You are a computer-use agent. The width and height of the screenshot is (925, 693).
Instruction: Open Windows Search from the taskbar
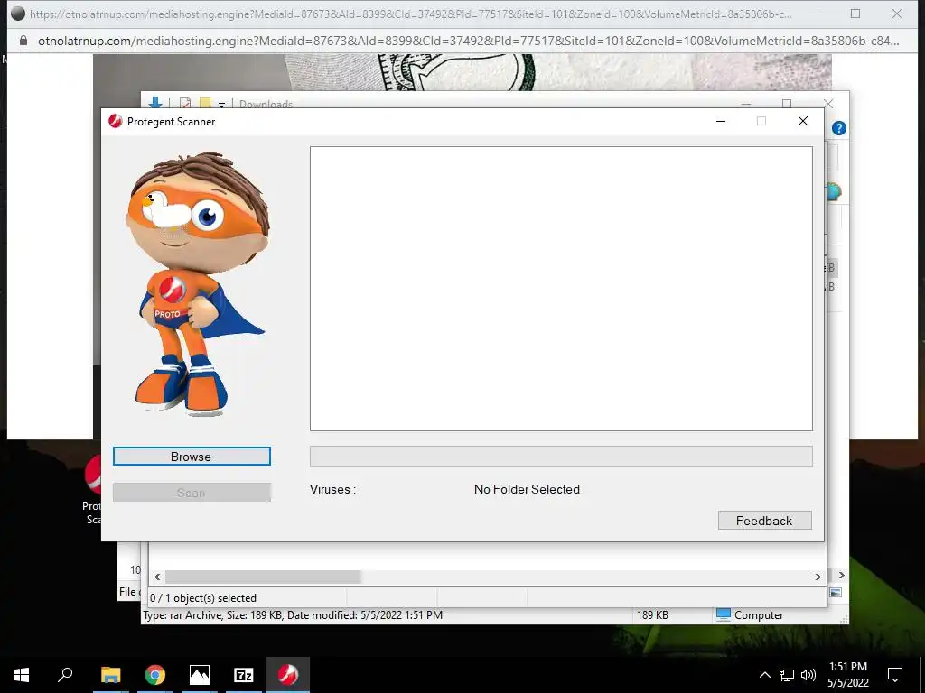[65, 675]
